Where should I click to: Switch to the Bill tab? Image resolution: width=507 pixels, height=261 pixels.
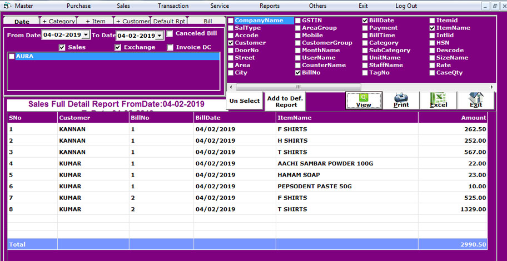point(207,21)
